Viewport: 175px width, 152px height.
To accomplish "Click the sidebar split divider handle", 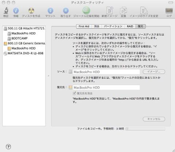I will coord(48,76).
